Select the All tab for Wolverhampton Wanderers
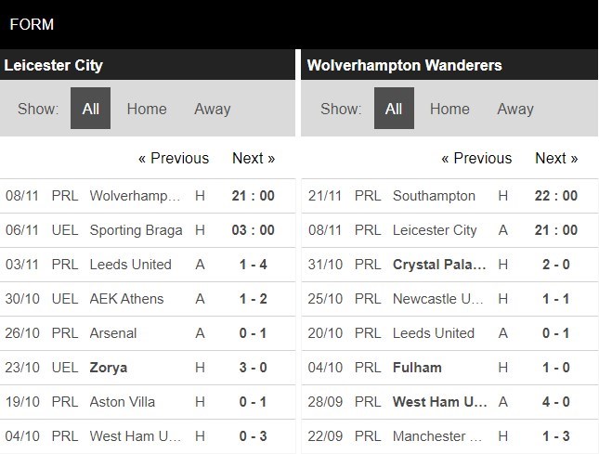Viewport: 599px width, 454px height. 394,109
